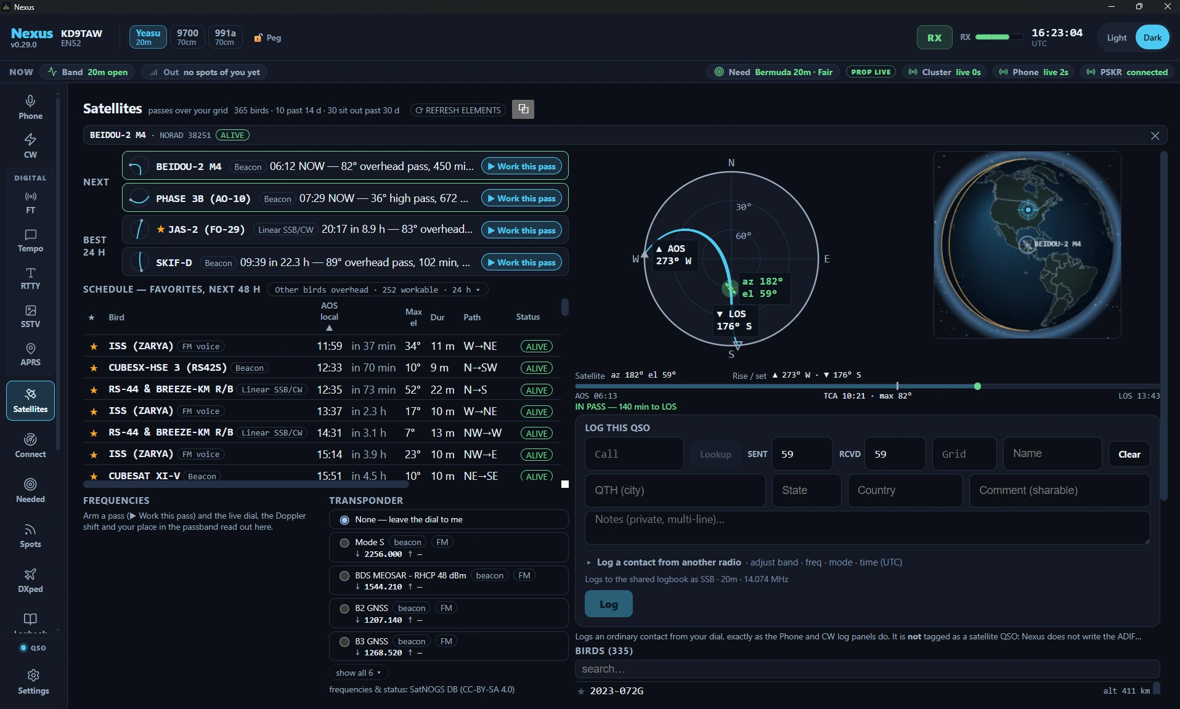
Task: Open the Phone mode from sidebar
Action: pos(30,107)
